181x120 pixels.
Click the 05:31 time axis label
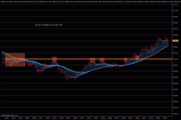point(68,118)
